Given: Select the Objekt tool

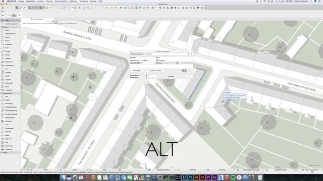Looking at the screenshot, I should [10, 76].
